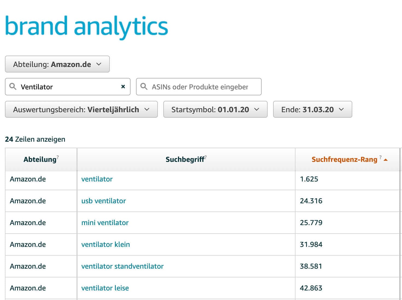This screenshot has height=300, width=402.
Task: Click the brand analytics logo
Action: pyautogui.click(x=87, y=27)
